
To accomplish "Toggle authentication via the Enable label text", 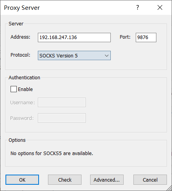I will click(25, 89).
